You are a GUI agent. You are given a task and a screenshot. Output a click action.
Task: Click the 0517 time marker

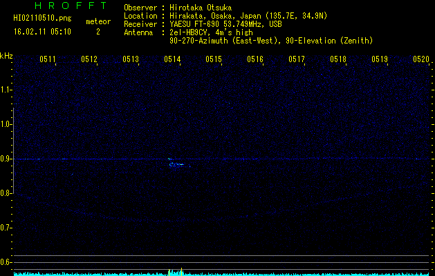coord(297,59)
